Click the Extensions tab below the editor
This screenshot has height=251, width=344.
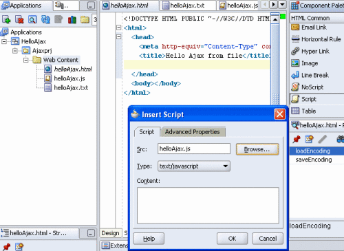[x=114, y=245]
